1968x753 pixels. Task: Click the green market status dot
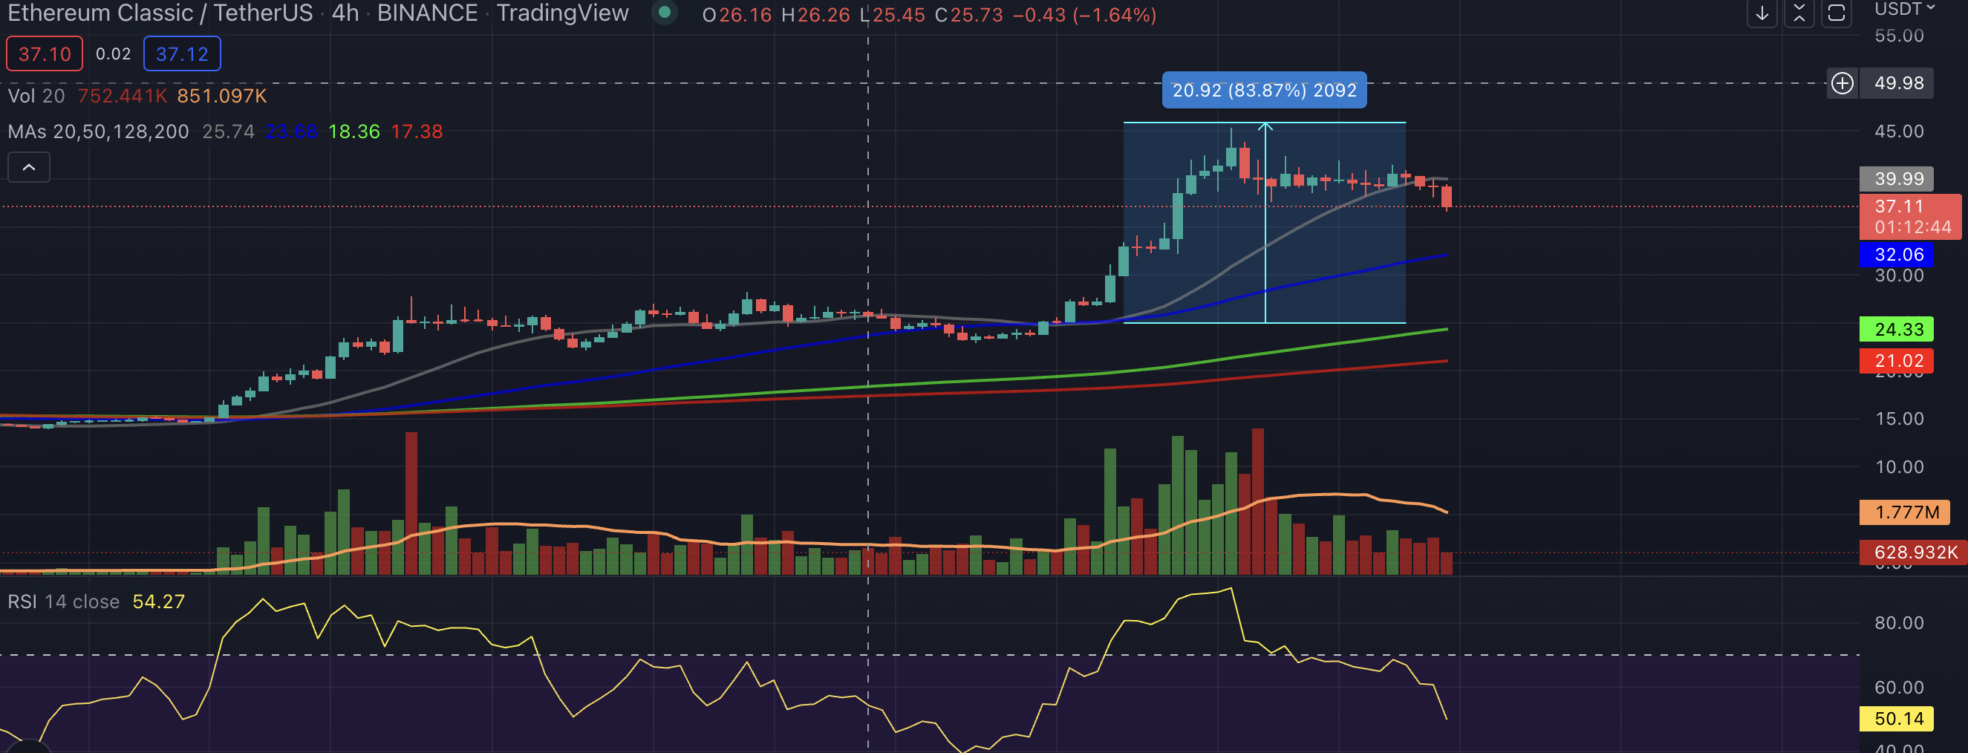665,12
